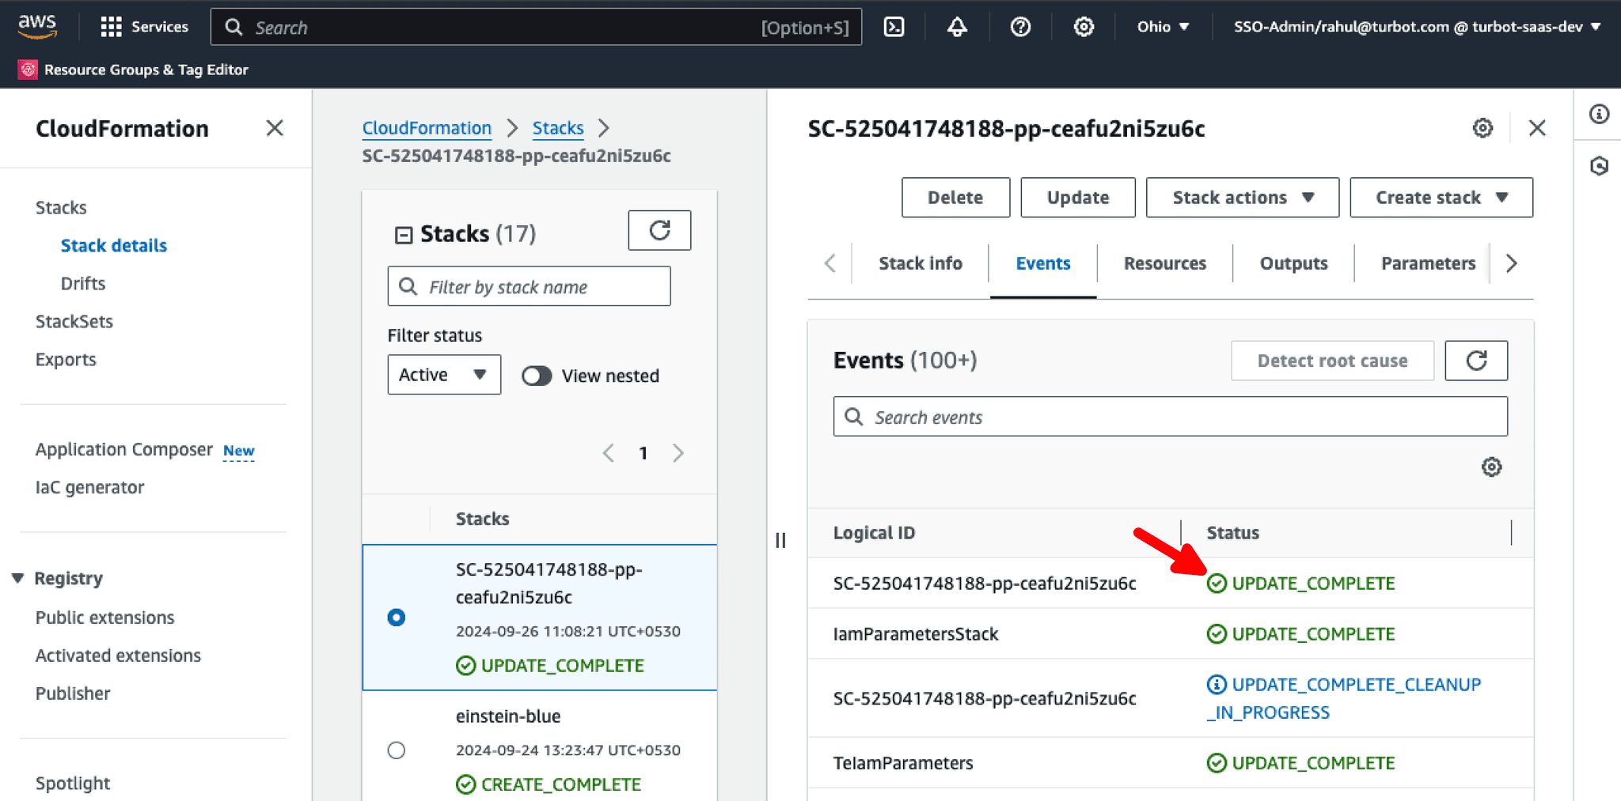
Task: Click the AWS logo to go home
Action: (x=36, y=26)
